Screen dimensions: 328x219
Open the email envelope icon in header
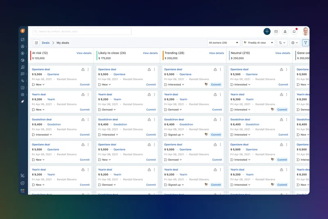(x=276, y=32)
